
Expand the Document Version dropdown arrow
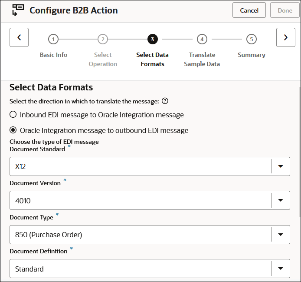[x=281, y=200]
